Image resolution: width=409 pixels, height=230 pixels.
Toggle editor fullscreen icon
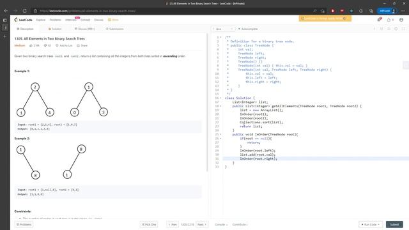point(403,29)
